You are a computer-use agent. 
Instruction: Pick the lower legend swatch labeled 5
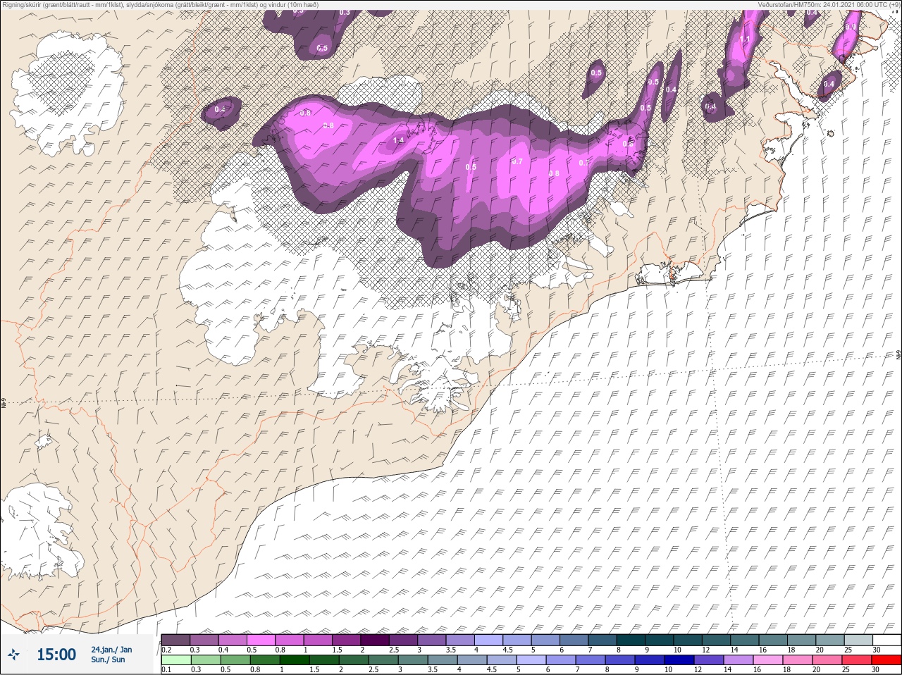point(531,660)
